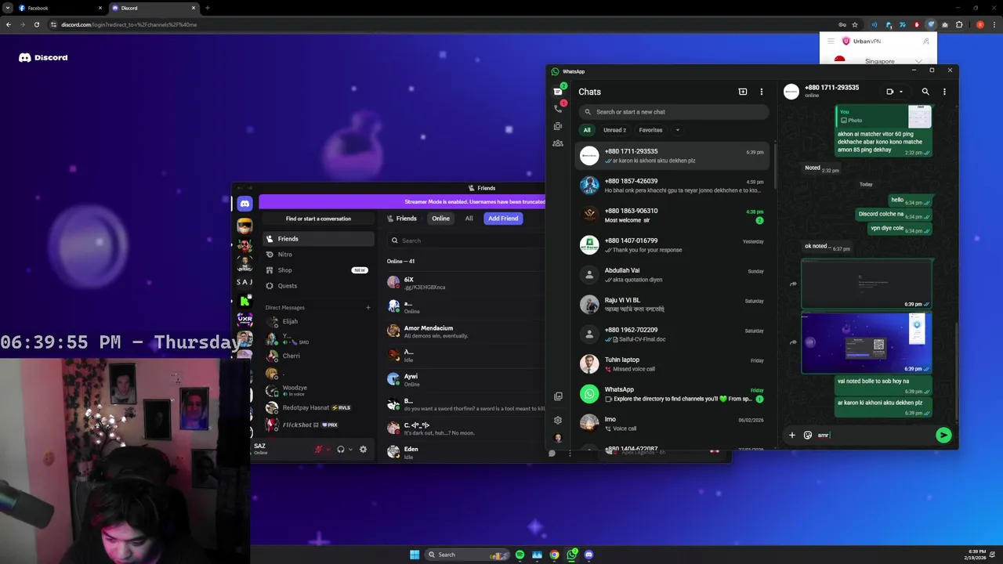Open Discord home icon in server list
Screen dimensions: 1003x564
tap(244, 204)
